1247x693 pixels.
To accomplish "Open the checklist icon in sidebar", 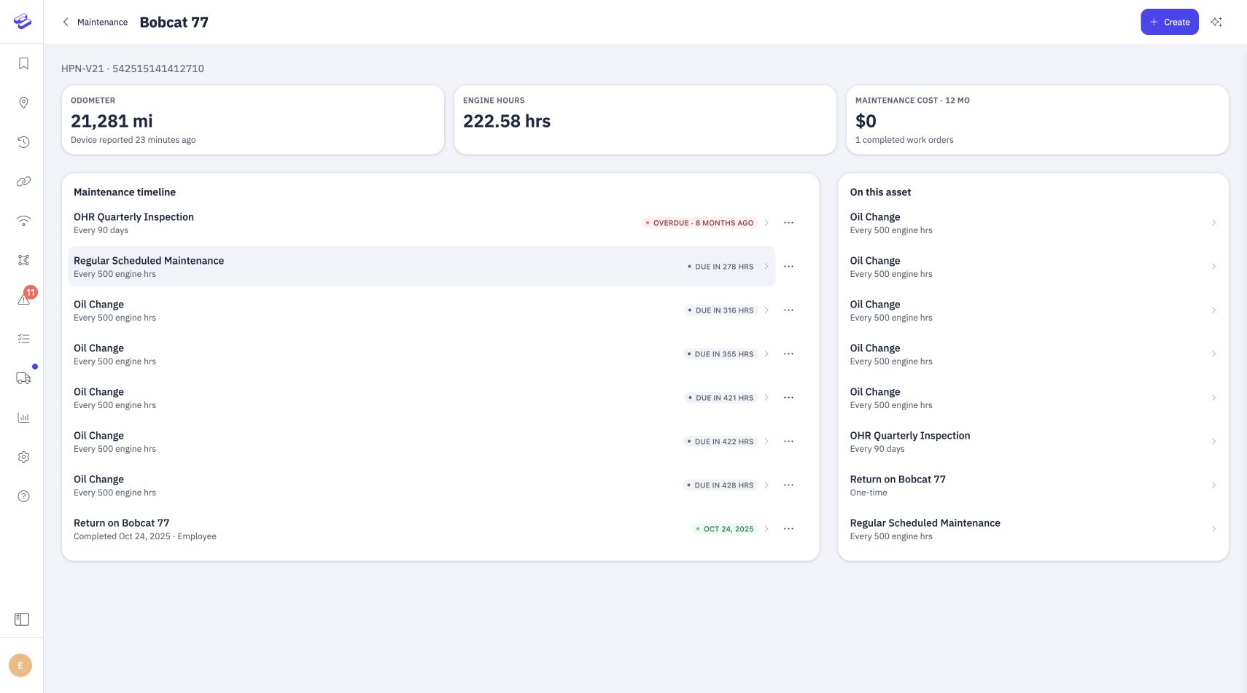I will click(23, 339).
